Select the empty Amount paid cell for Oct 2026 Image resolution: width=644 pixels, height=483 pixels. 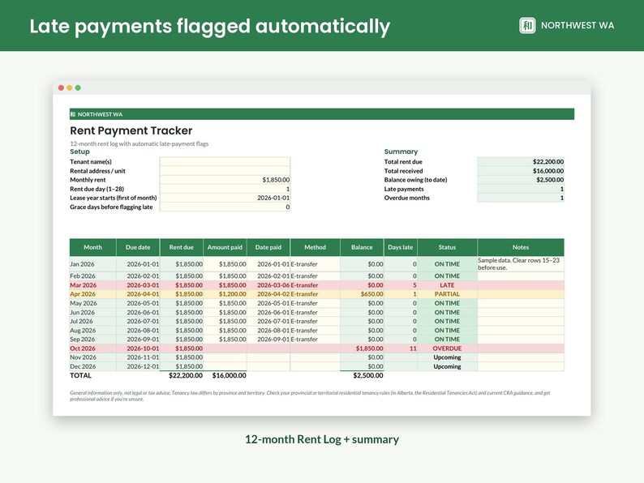pyautogui.click(x=225, y=348)
